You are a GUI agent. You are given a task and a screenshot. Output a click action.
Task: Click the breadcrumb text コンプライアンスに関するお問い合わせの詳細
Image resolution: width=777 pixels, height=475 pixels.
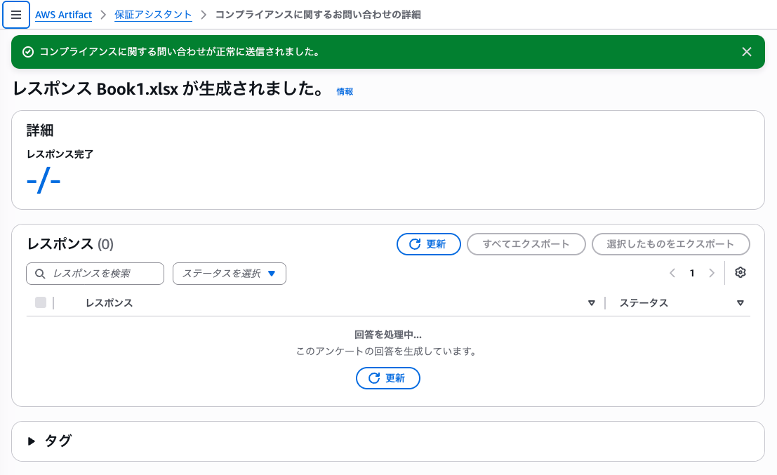coord(318,15)
